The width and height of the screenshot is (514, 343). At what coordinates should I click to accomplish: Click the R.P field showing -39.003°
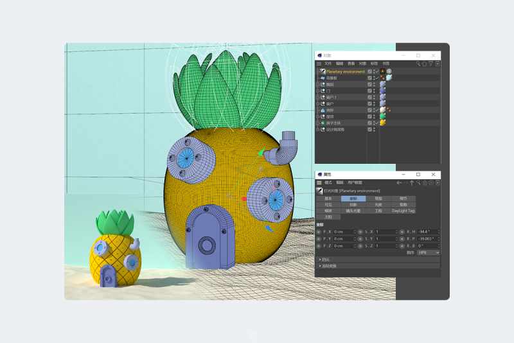(427, 239)
